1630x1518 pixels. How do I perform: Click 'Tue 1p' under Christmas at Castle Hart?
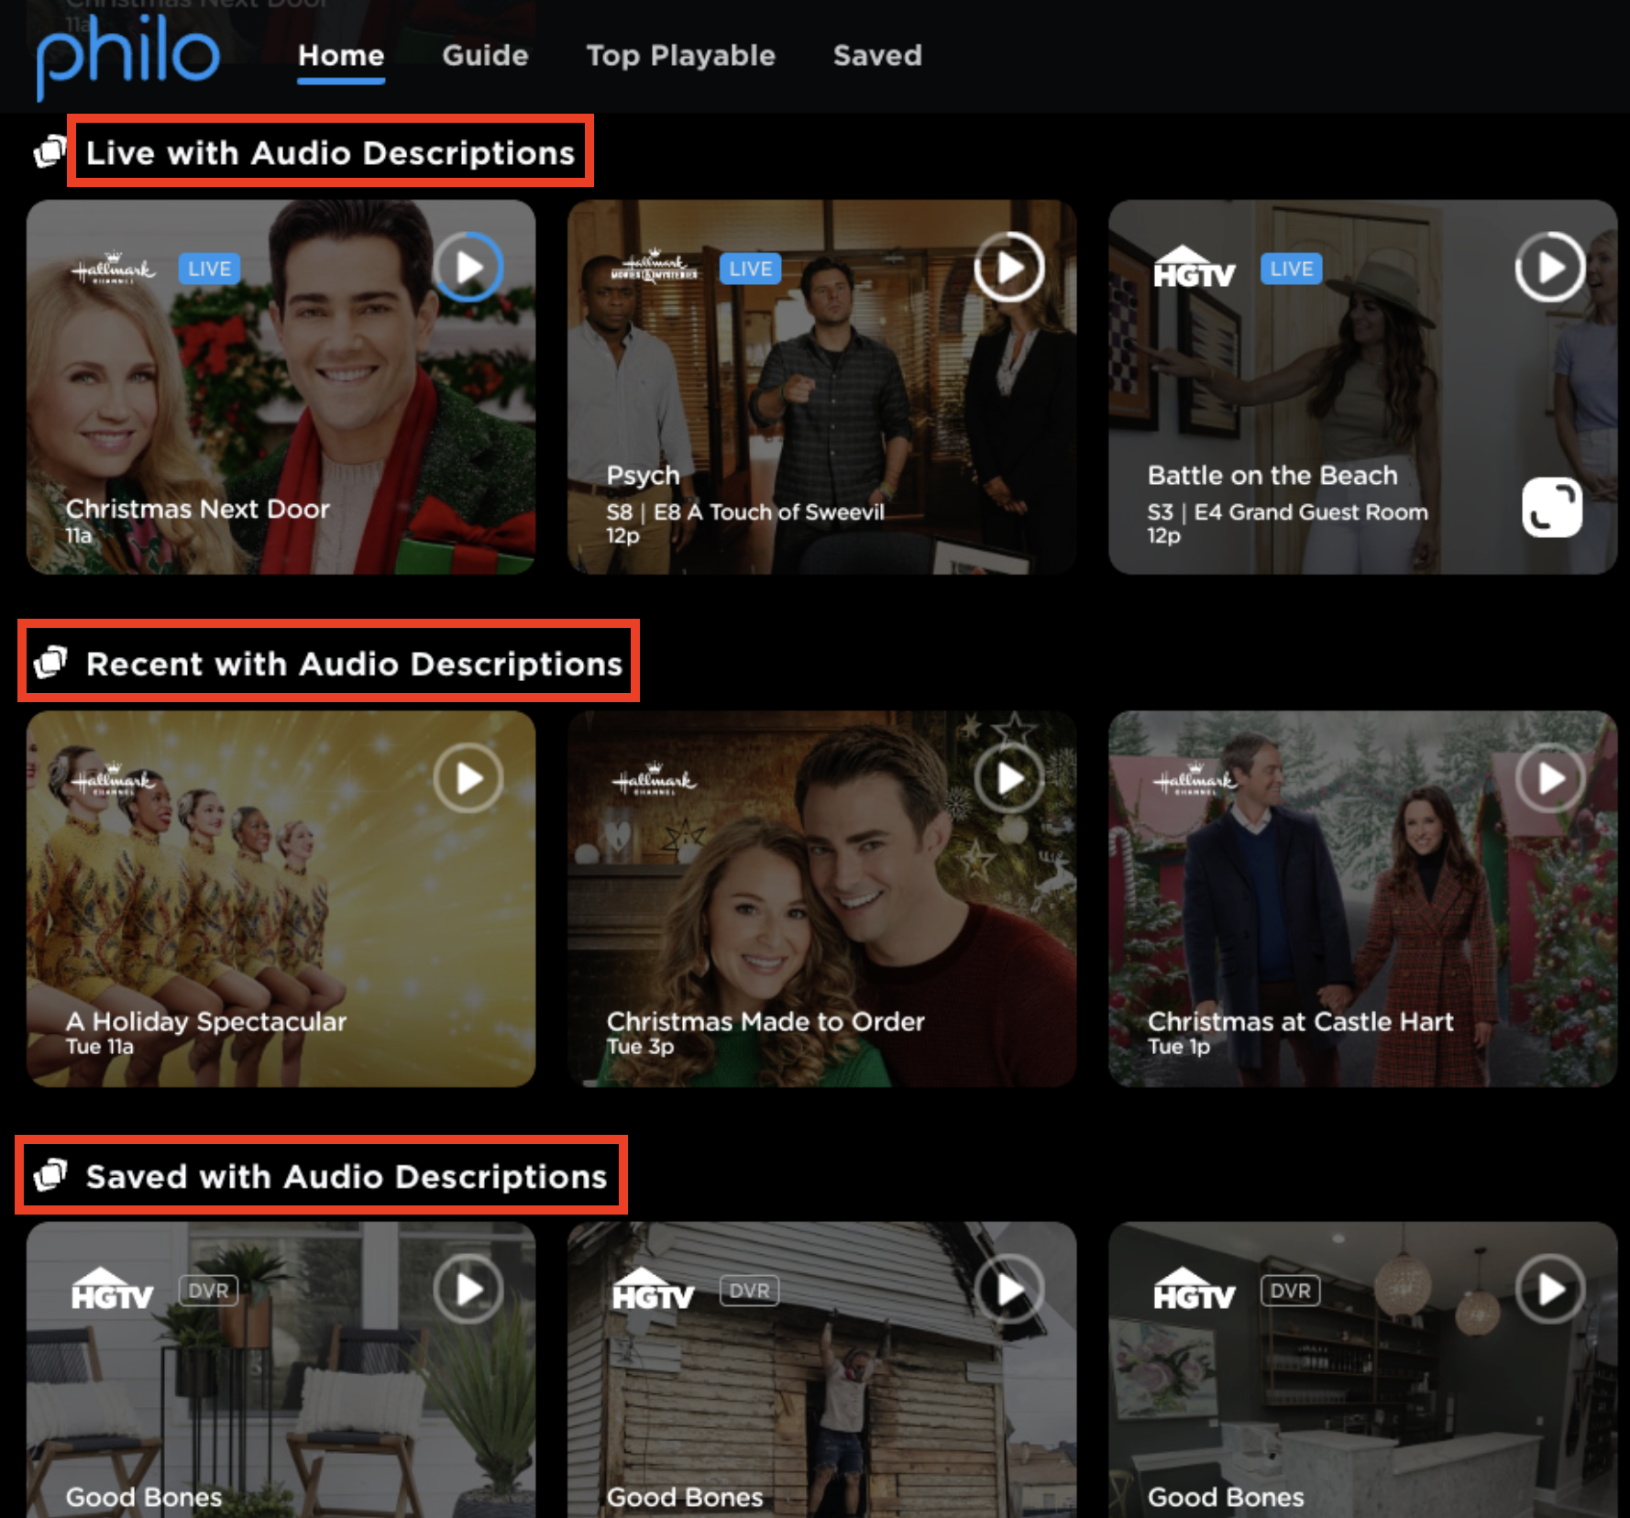(1179, 1046)
